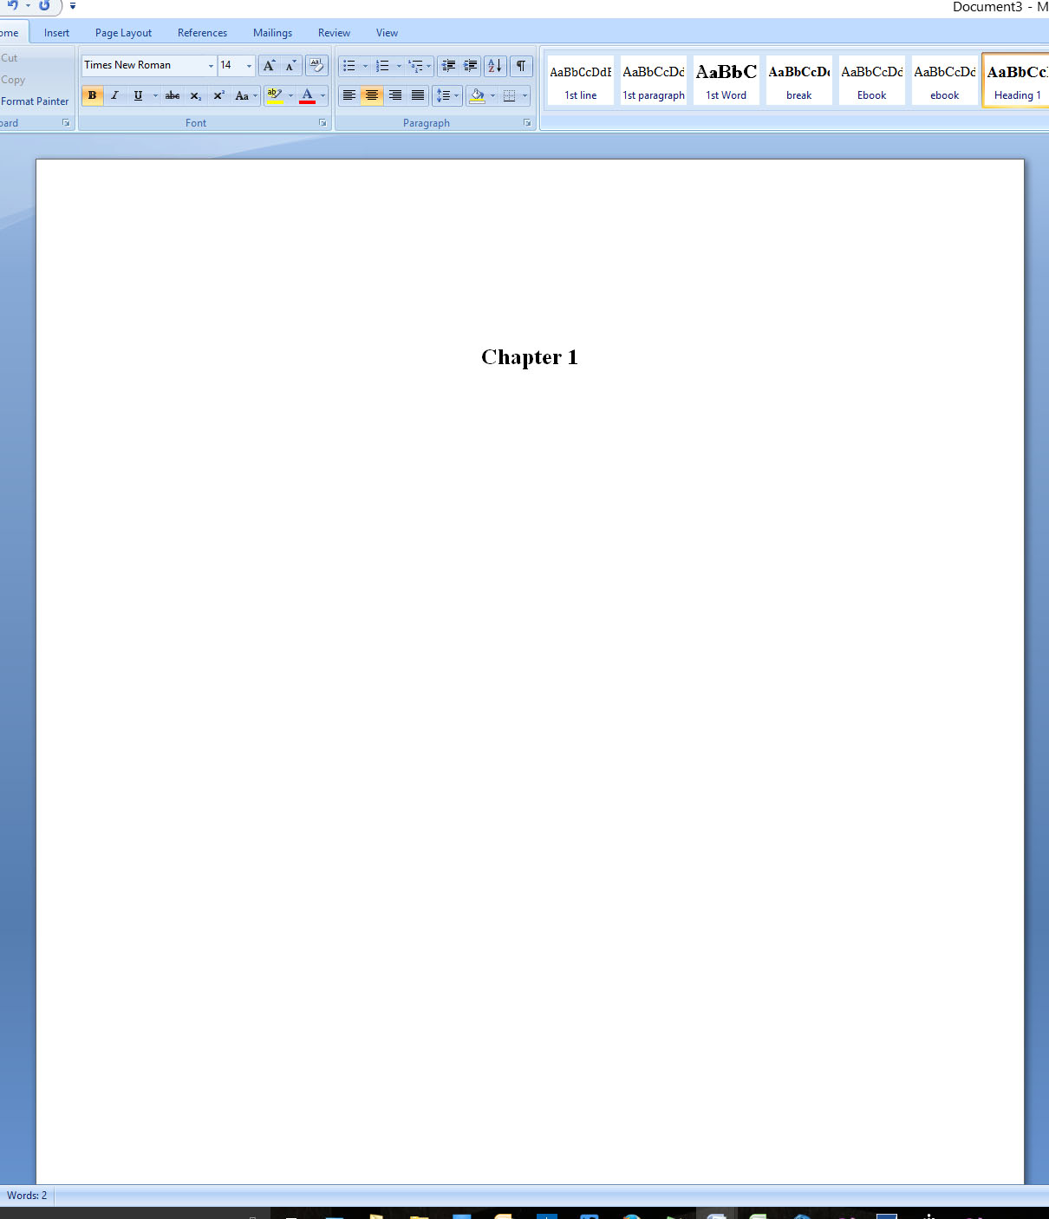Viewport: 1049px width, 1219px height.
Task: Open the Clipboard pane launcher
Action: click(66, 123)
